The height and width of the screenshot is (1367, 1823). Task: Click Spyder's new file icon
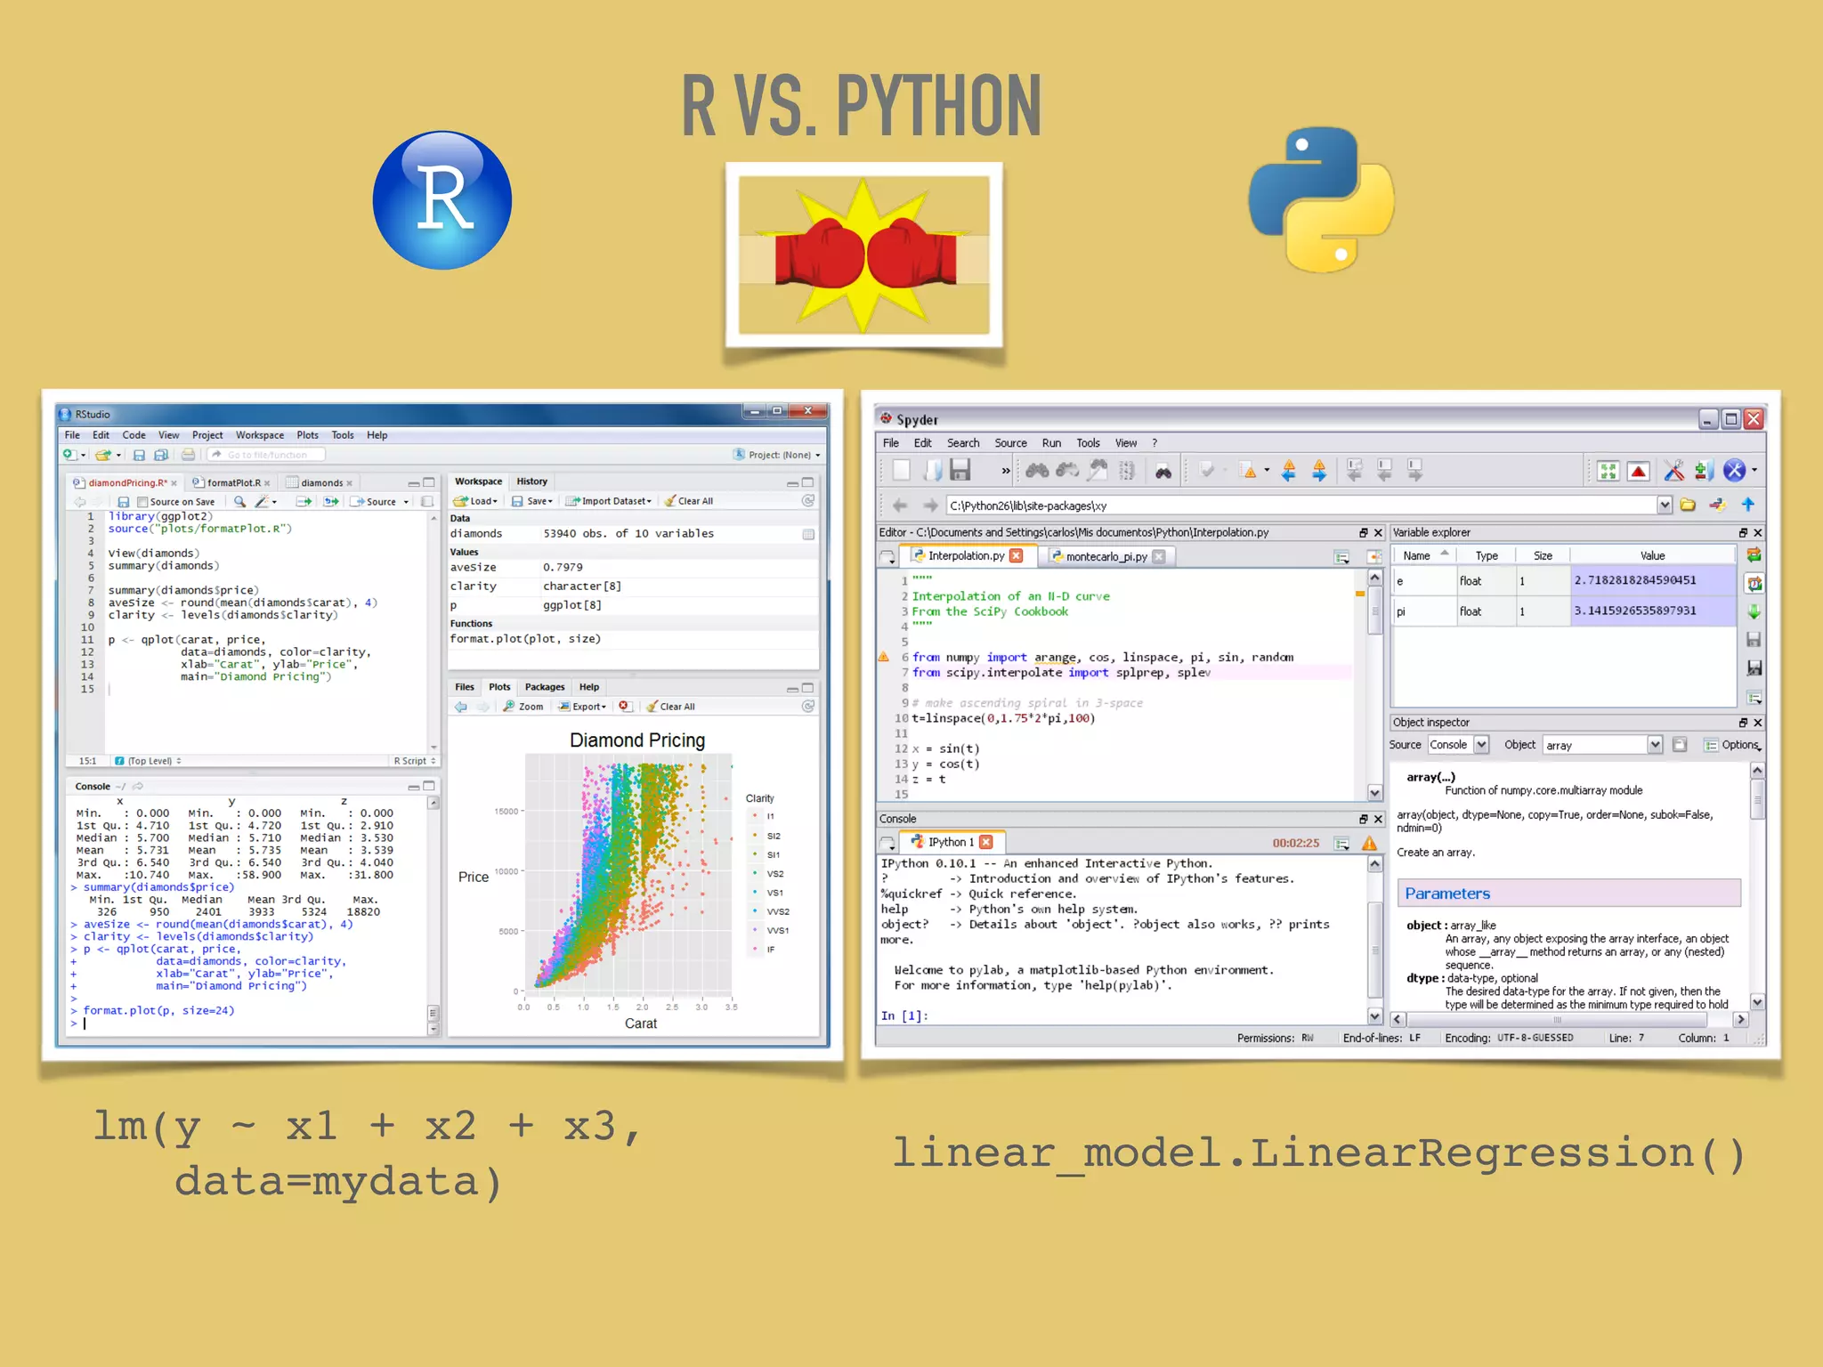(x=901, y=470)
